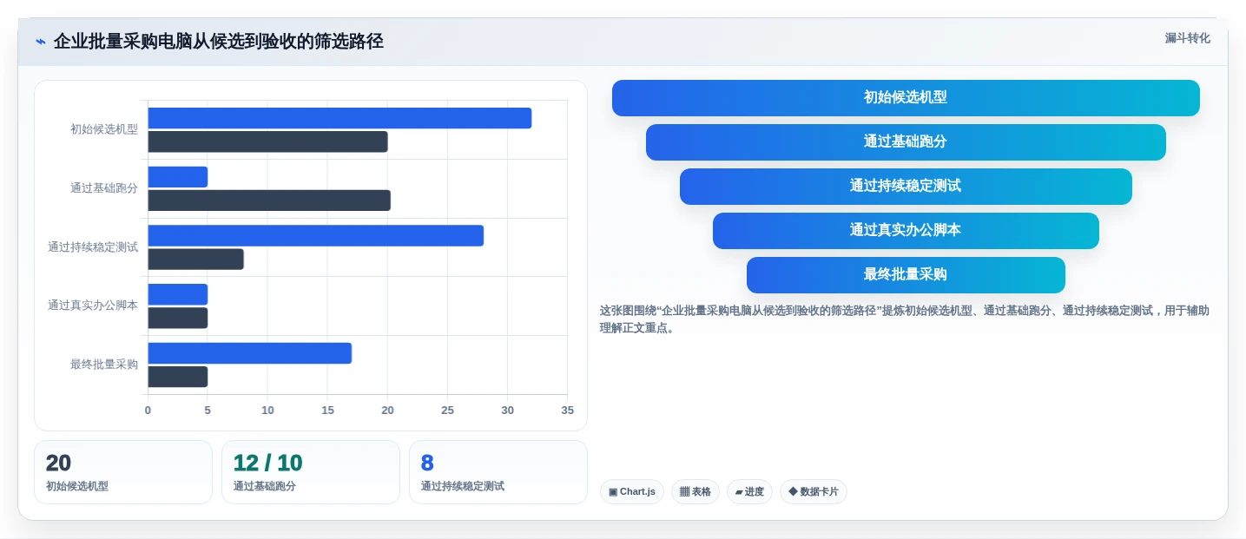Click dark bar for 通过真实办公脚本
Viewport: 1246px width, 539px height.
pyautogui.click(x=178, y=318)
